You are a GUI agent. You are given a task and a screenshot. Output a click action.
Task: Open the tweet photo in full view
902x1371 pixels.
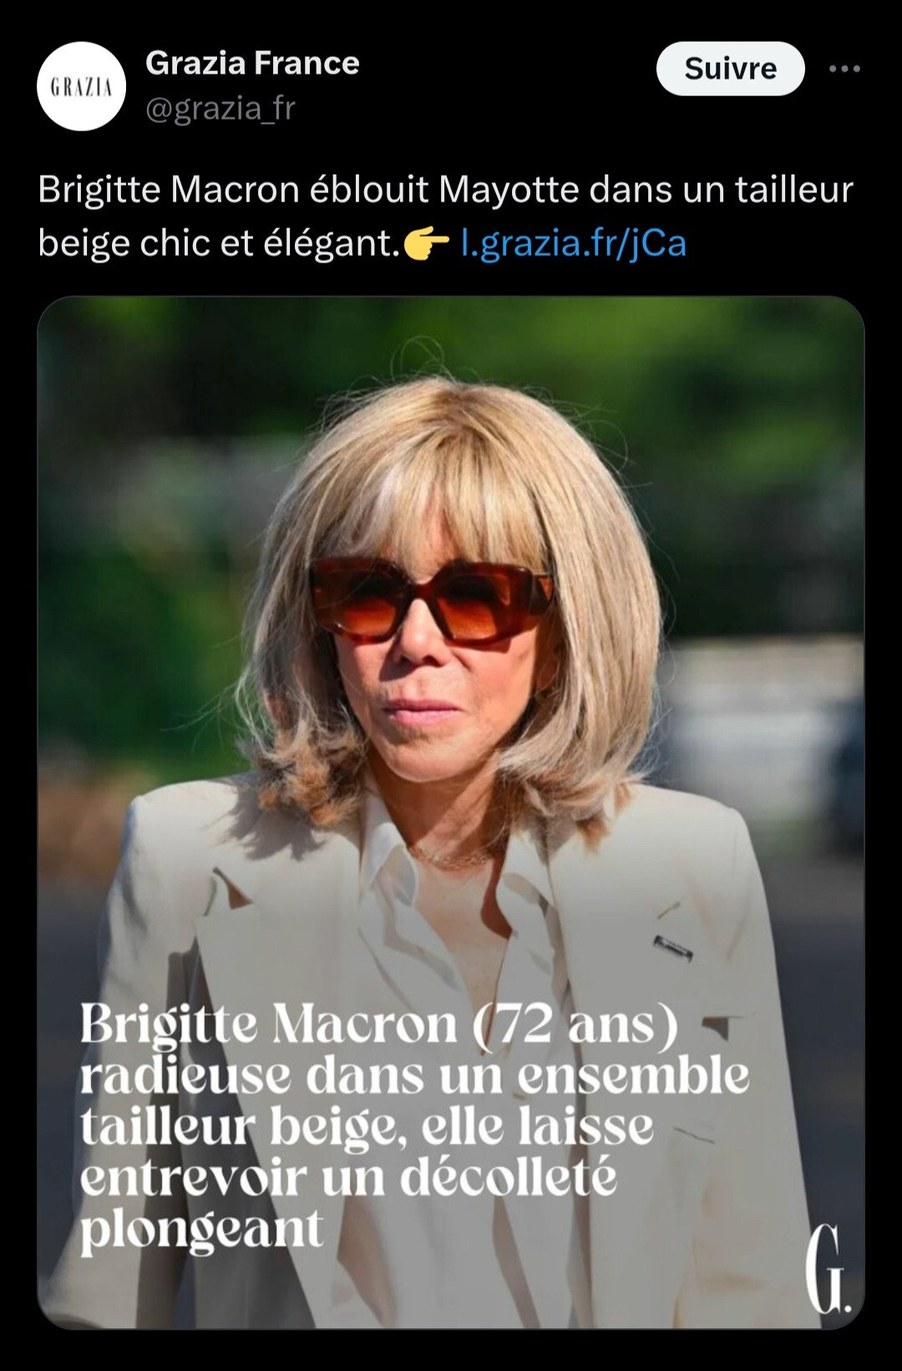point(450,812)
